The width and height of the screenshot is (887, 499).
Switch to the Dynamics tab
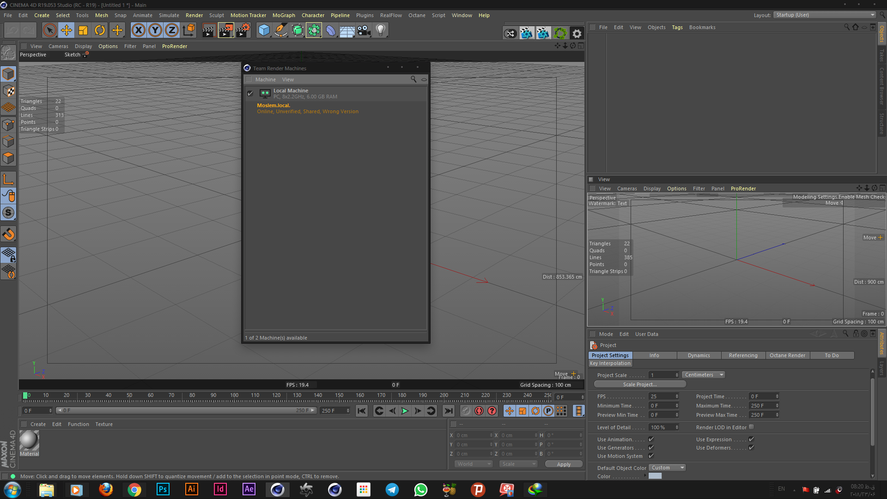click(x=699, y=355)
